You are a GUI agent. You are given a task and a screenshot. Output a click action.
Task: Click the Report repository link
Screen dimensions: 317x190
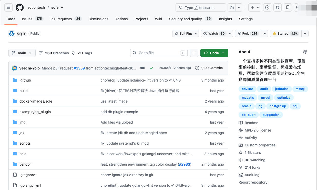253,182
